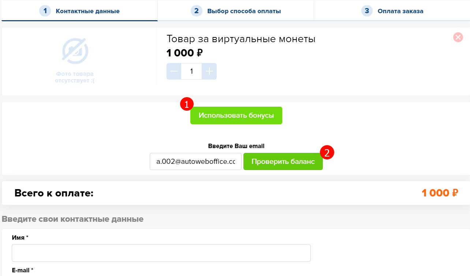
Task: Open the Выбор способа оплаты tab
Action: [244, 11]
